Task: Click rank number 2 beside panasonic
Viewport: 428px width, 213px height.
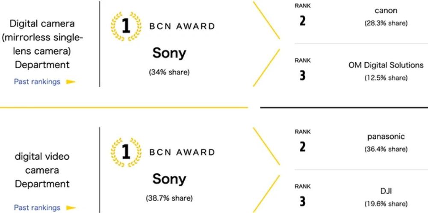Action: coord(302,147)
